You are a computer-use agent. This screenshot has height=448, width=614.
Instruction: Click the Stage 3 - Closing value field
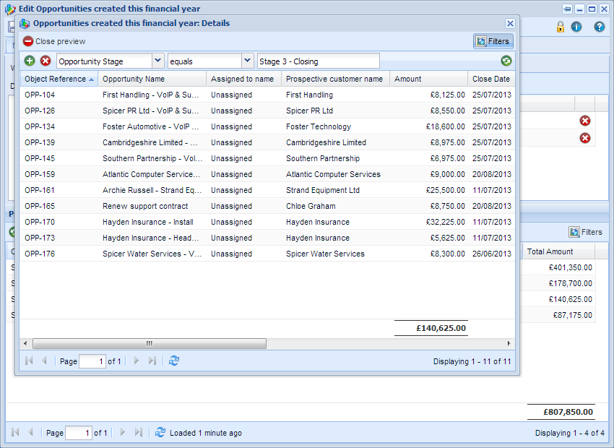pyautogui.click(x=319, y=61)
